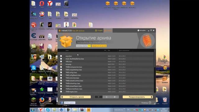Open Camtasia Studio 7 desktop shortcut

pos(34,48)
